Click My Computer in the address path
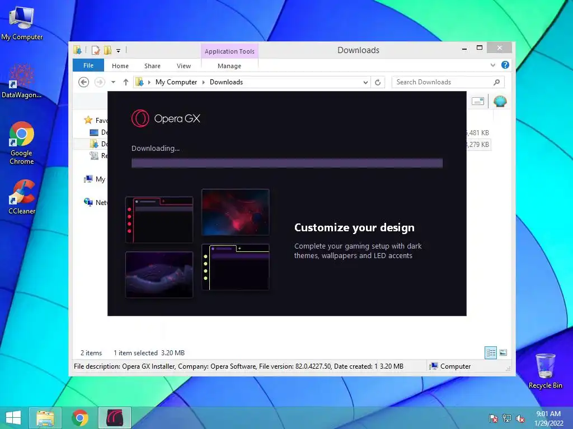 tap(176, 82)
